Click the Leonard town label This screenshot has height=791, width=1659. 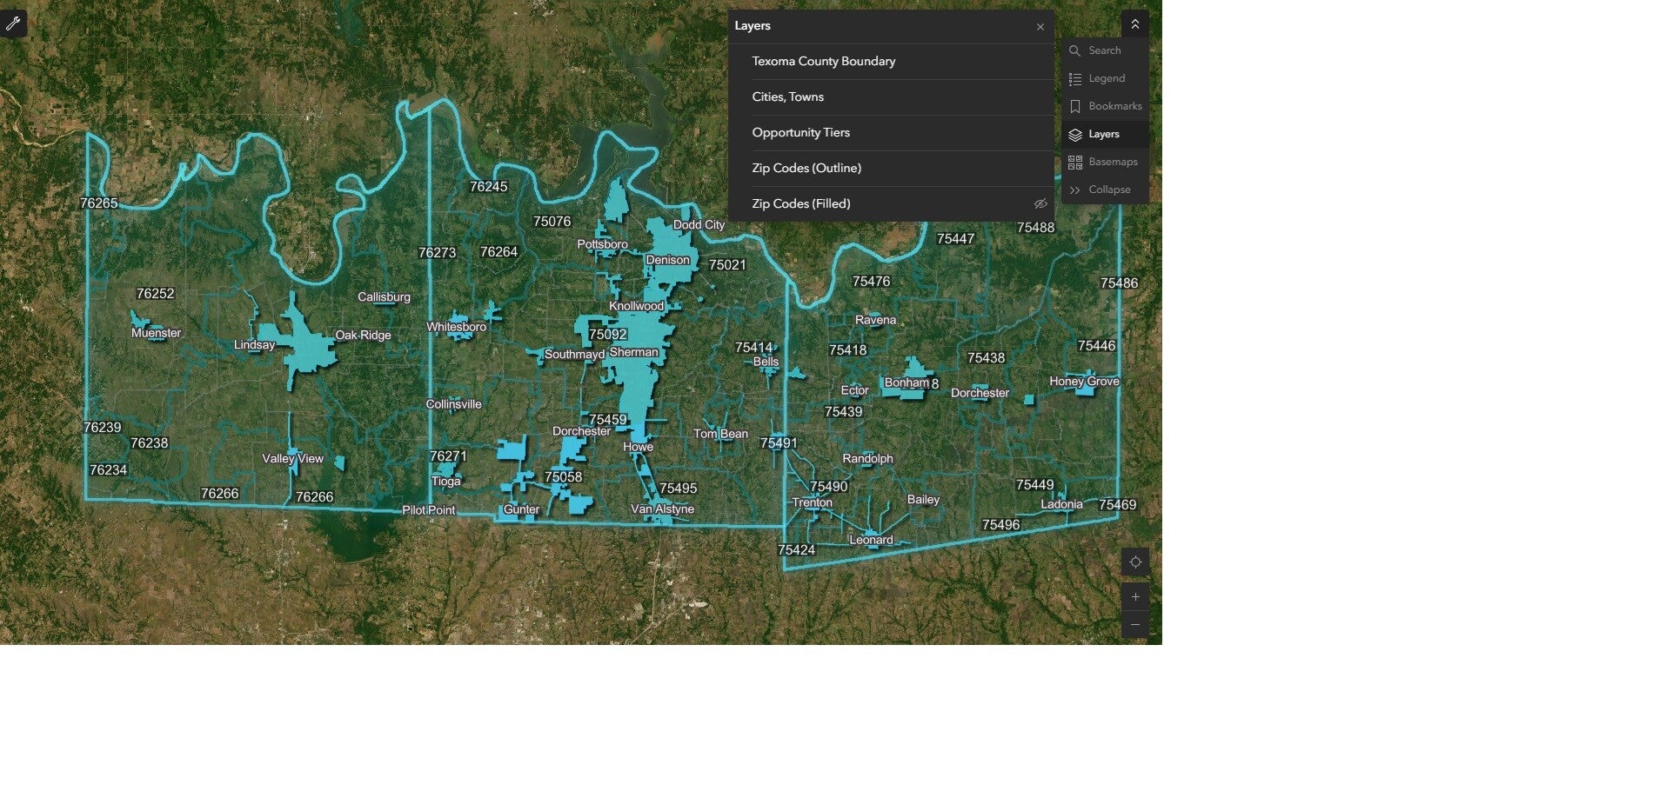(871, 540)
